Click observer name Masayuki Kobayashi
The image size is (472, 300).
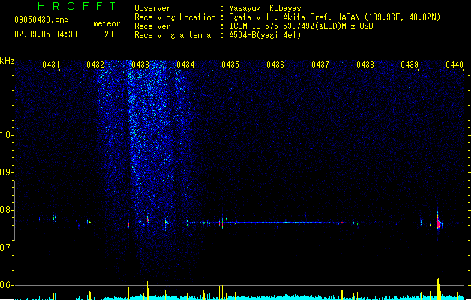[x=269, y=8]
